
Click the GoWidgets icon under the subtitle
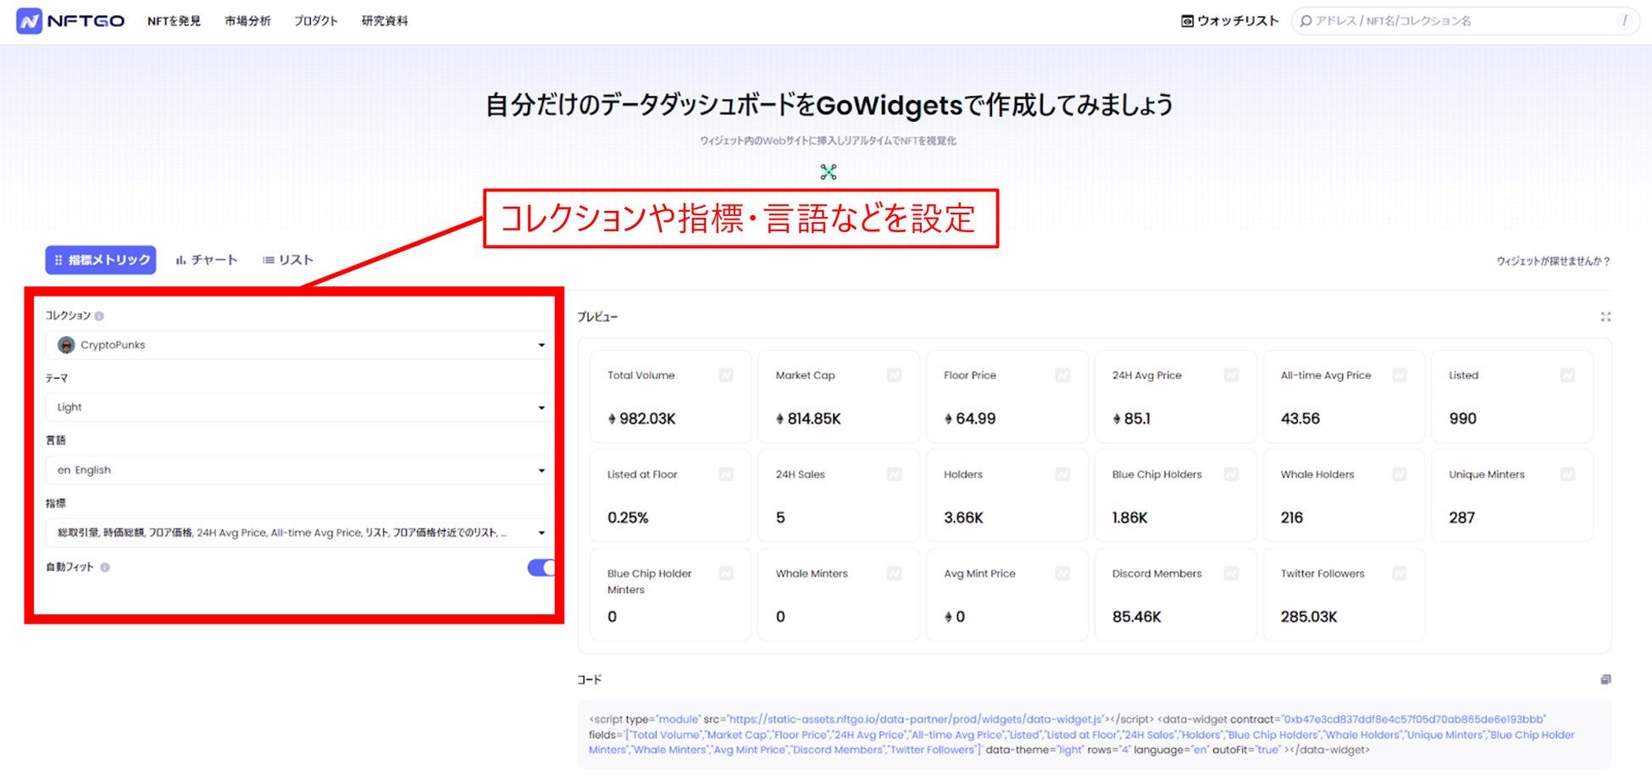tap(829, 172)
